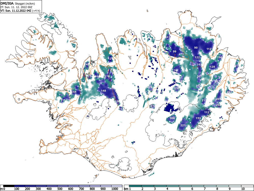
Task: Click the legend label '500' on the meter scale
Action: point(60,189)
